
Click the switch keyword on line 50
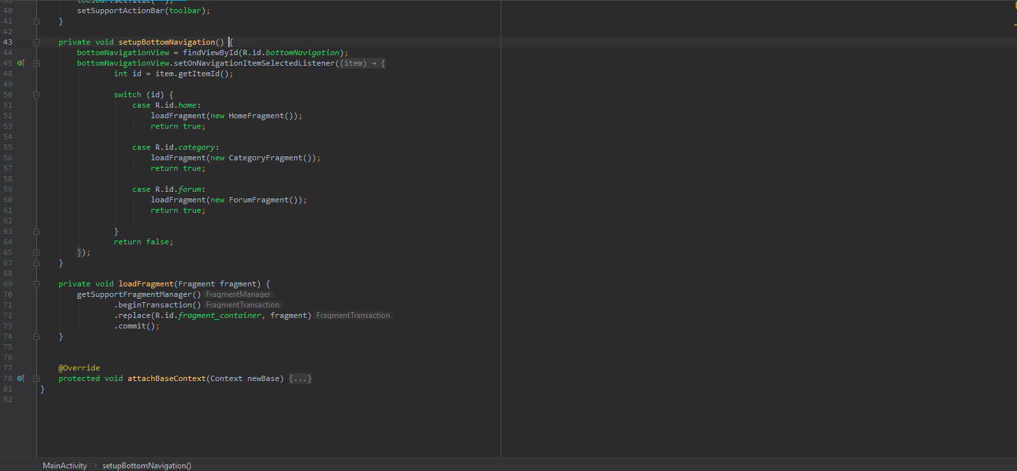point(128,95)
